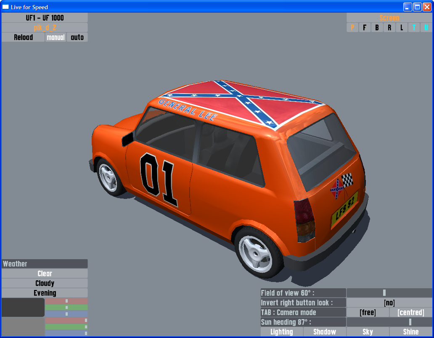Close the Live for Speed window
The width and height of the screenshot is (434, 338).
pos(427,7)
